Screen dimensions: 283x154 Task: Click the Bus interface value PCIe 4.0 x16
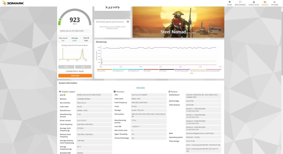[94, 103]
